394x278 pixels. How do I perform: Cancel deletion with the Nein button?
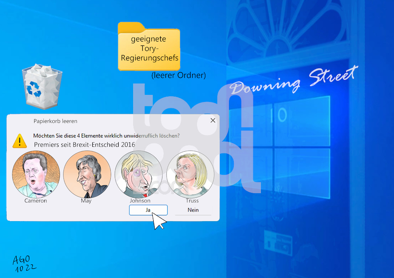point(193,210)
